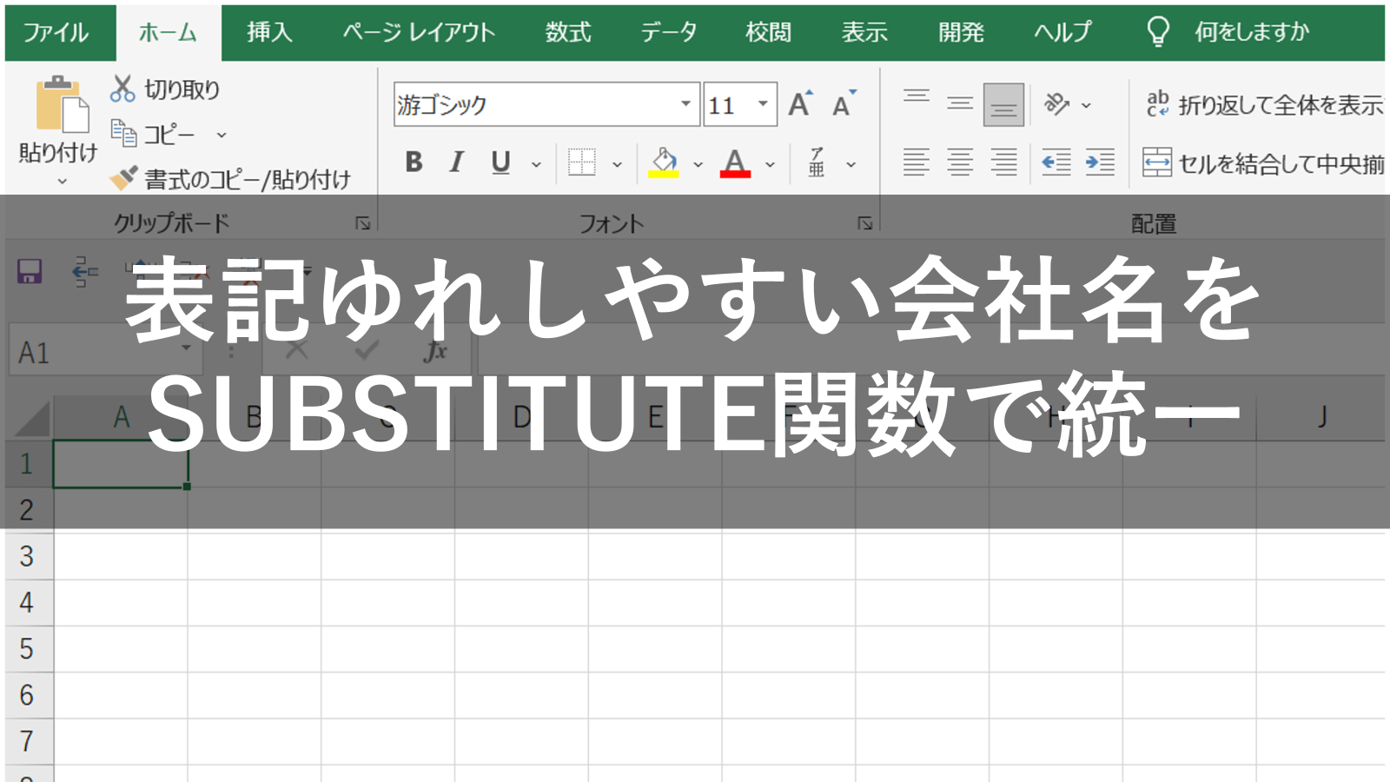This screenshot has height=782, width=1390.
Task: Click the save icon in quick access
Action: 30,271
